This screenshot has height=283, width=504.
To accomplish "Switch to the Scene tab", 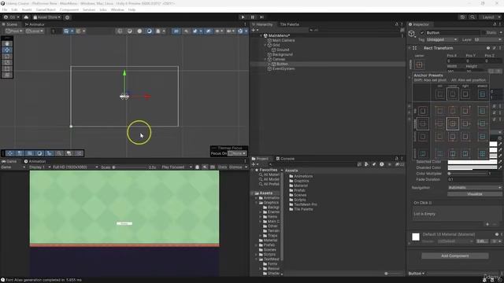I will tap(9, 24).
